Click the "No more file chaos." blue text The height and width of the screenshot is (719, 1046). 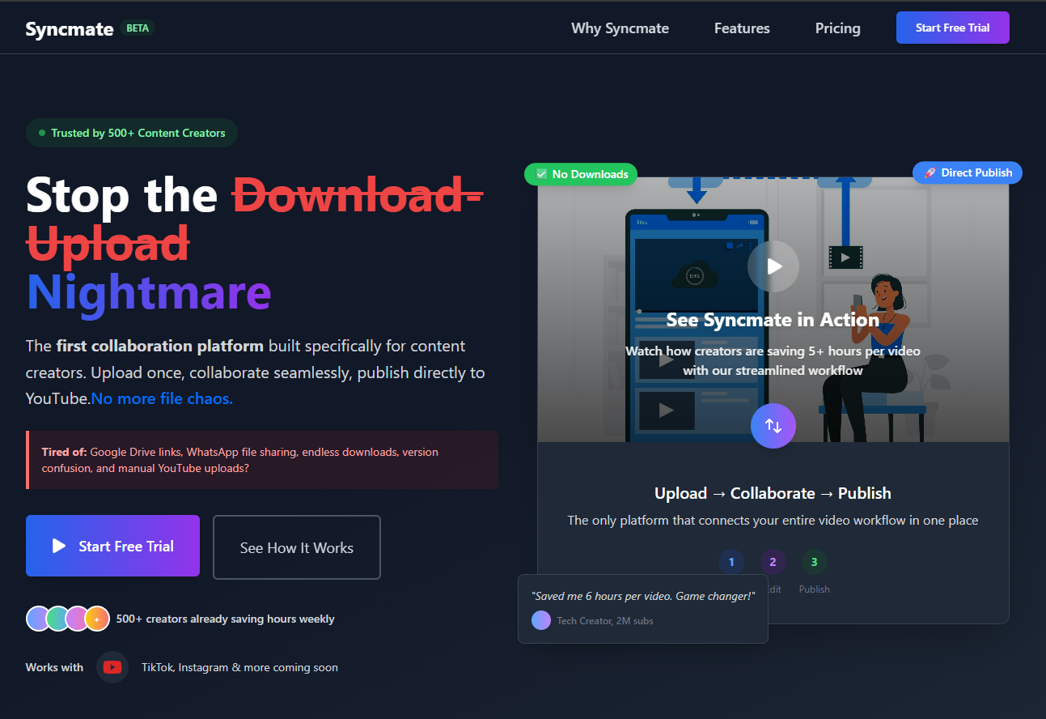click(162, 398)
